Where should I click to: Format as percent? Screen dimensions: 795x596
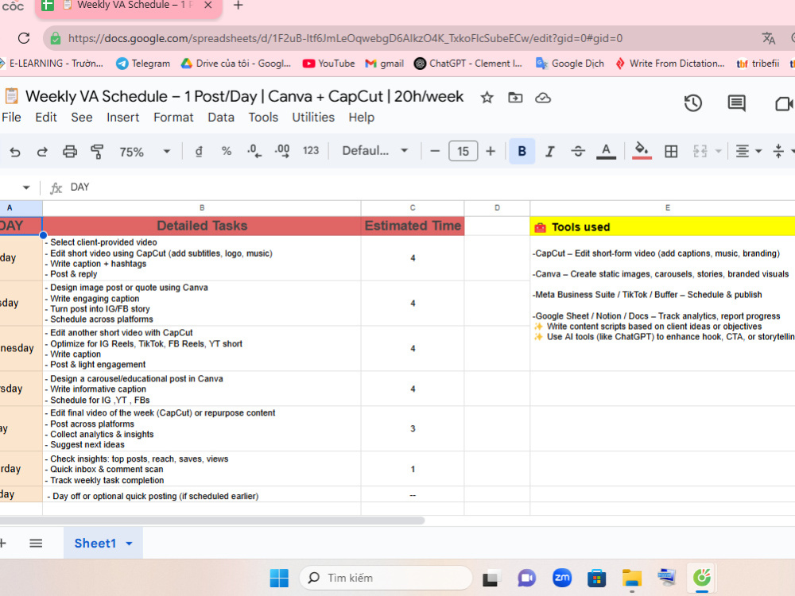[227, 151]
